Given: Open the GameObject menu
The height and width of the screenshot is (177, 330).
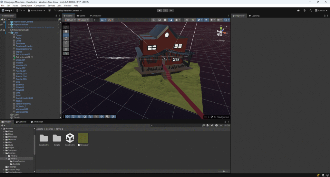Looking at the screenshot, I should pos(26,6).
